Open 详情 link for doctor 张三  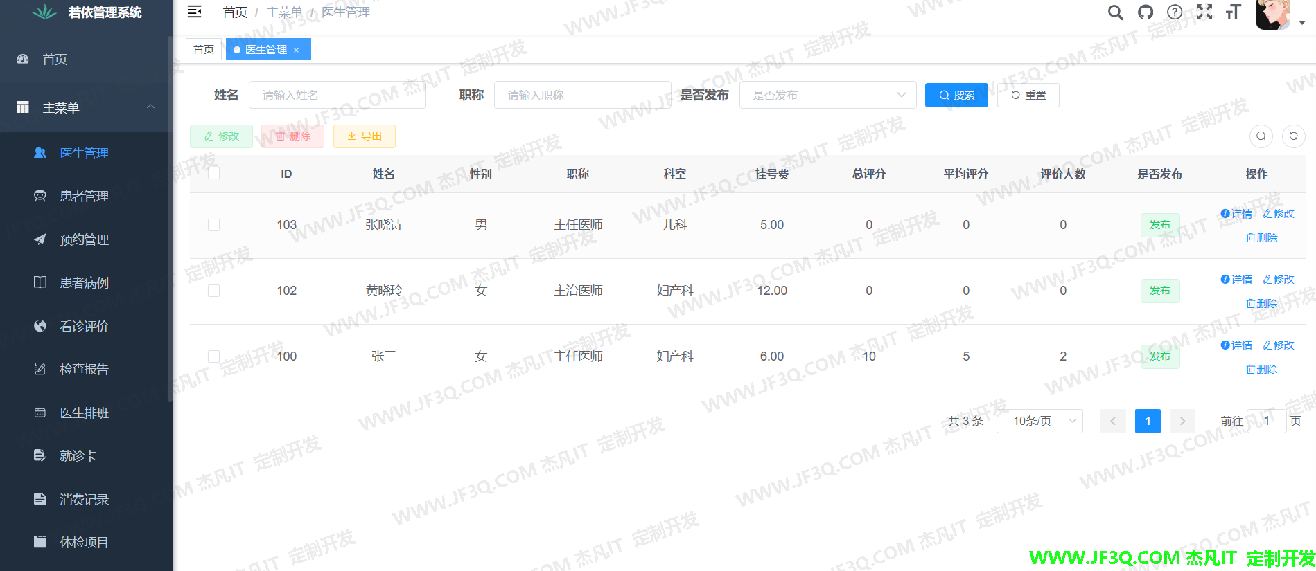(x=1236, y=345)
